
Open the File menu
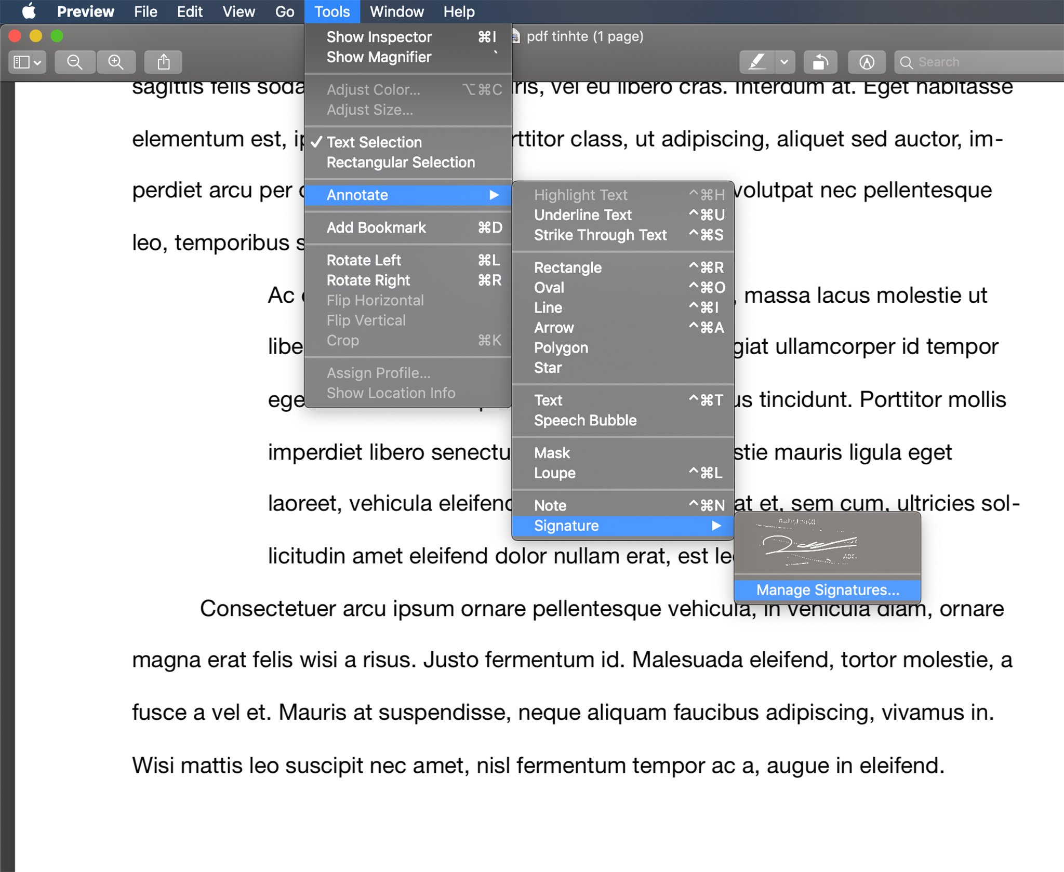(x=145, y=11)
